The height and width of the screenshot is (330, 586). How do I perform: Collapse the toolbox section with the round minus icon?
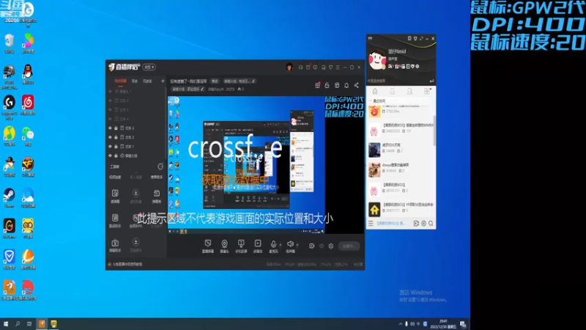click(x=160, y=166)
